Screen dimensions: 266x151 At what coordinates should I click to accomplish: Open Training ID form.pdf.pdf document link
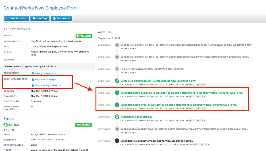pos(46,74)
